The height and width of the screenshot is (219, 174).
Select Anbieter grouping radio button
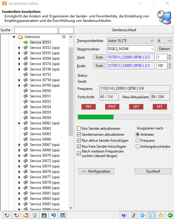(137, 134)
